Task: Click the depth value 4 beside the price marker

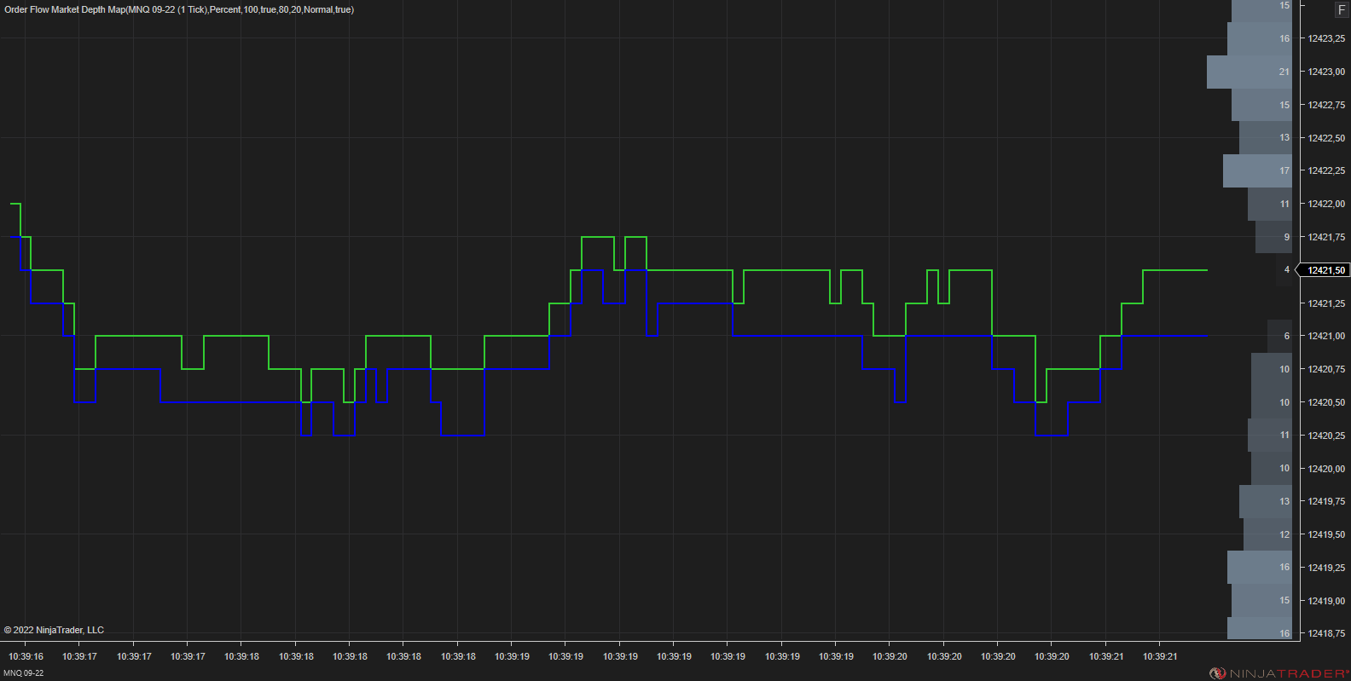Action: click(1287, 269)
